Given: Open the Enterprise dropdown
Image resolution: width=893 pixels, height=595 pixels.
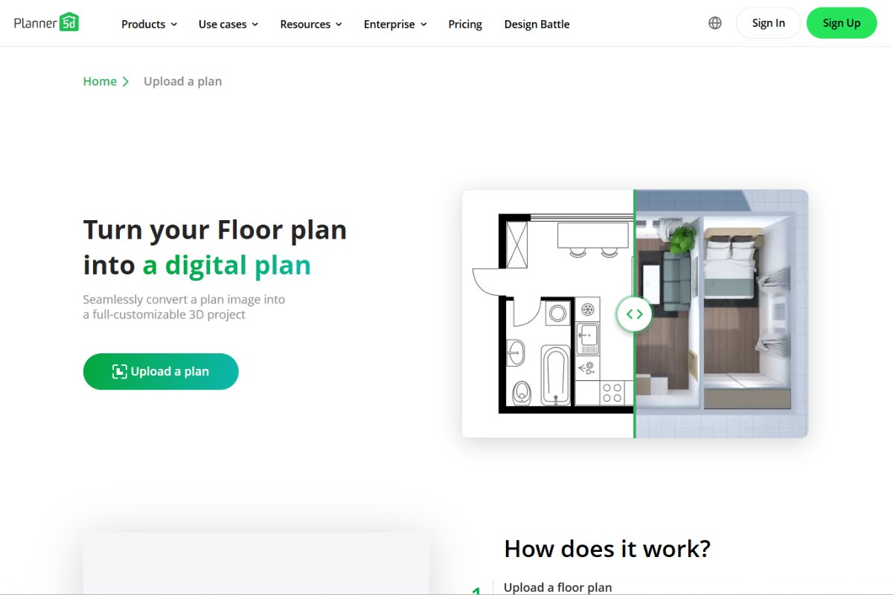Looking at the screenshot, I should point(394,24).
